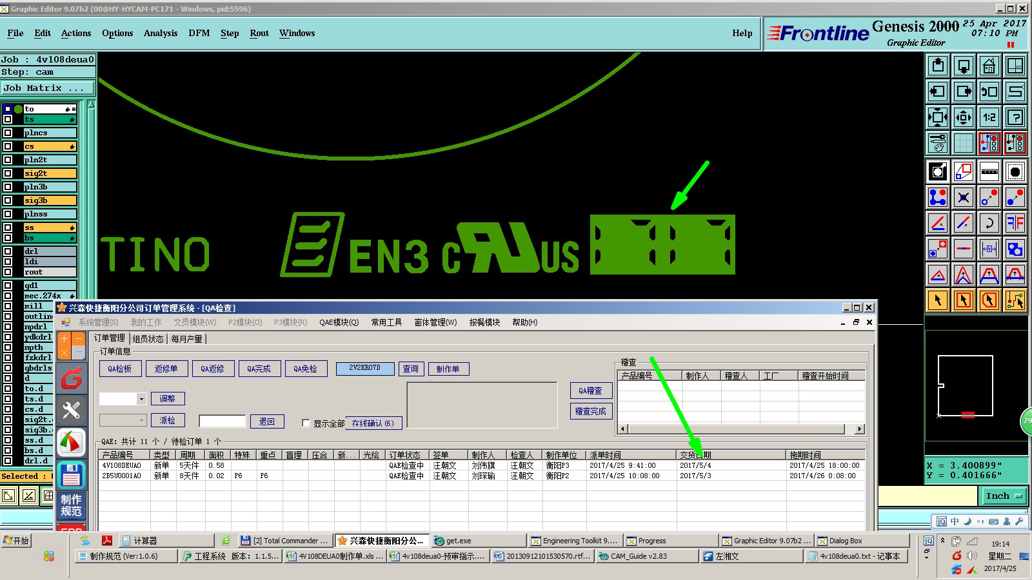
Task: Toggle the checkbox for layer ts
Action: coord(8,119)
